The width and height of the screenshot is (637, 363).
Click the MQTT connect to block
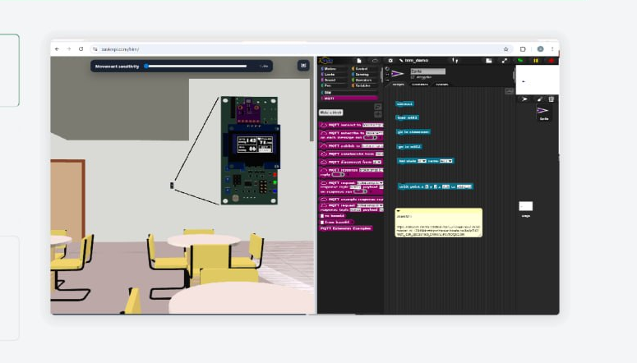352,125
